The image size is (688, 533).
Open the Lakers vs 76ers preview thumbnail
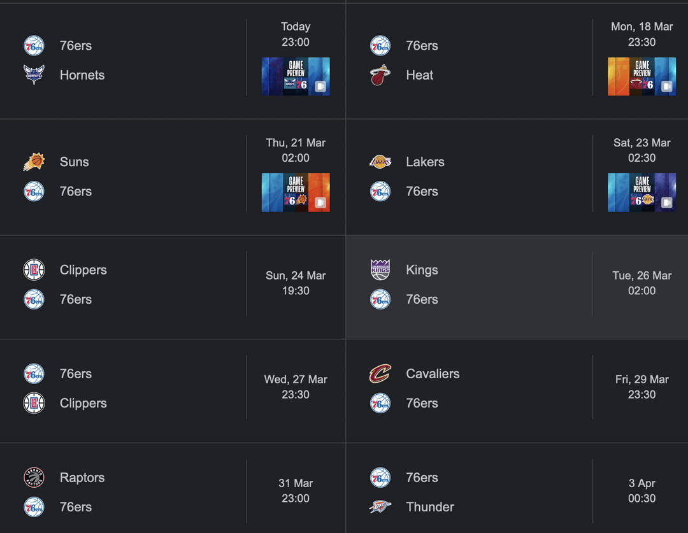(641, 192)
